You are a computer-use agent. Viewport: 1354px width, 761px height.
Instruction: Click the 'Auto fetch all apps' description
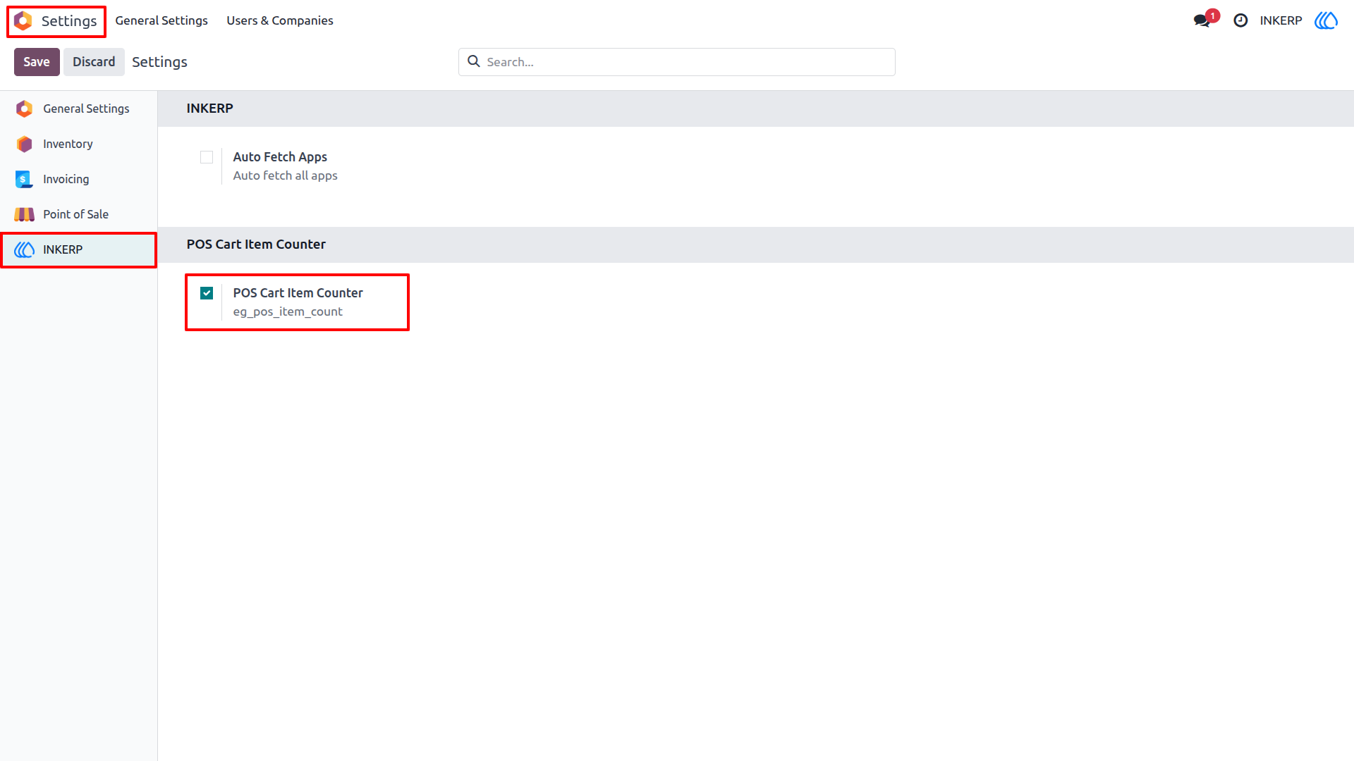pyautogui.click(x=285, y=175)
